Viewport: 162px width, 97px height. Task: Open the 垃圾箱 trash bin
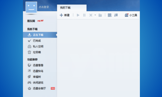pyautogui.click(x=40, y=52)
